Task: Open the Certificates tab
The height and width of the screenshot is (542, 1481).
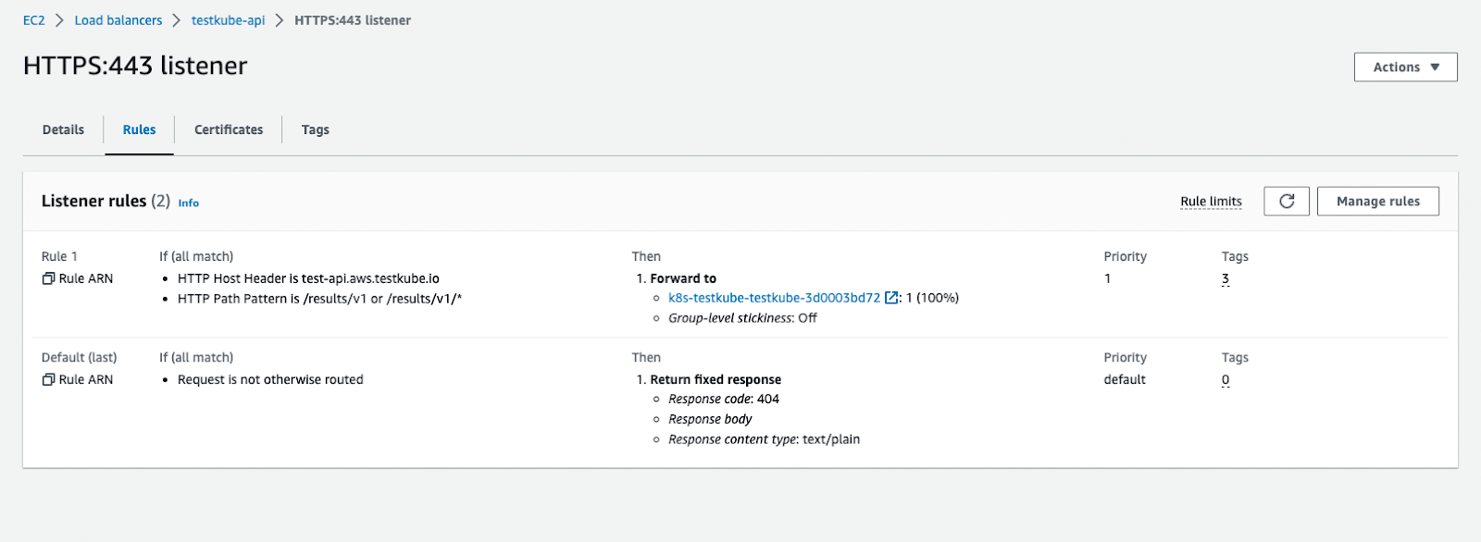Action: (228, 129)
